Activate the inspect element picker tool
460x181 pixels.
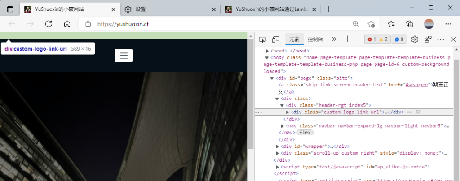[263, 39]
